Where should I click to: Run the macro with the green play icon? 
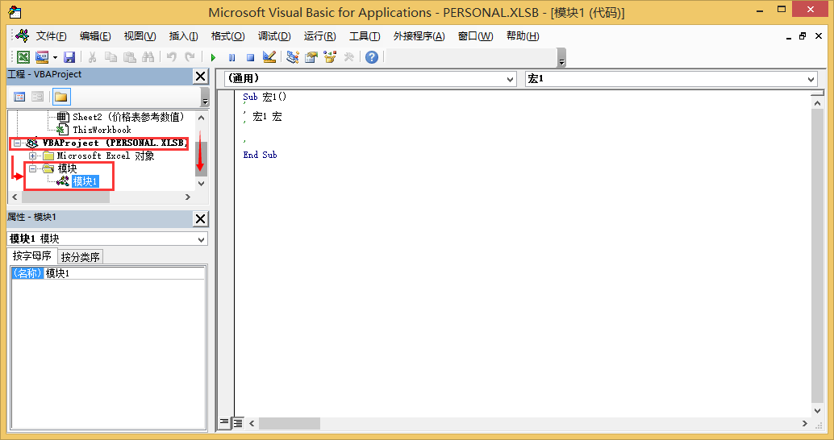(213, 57)
